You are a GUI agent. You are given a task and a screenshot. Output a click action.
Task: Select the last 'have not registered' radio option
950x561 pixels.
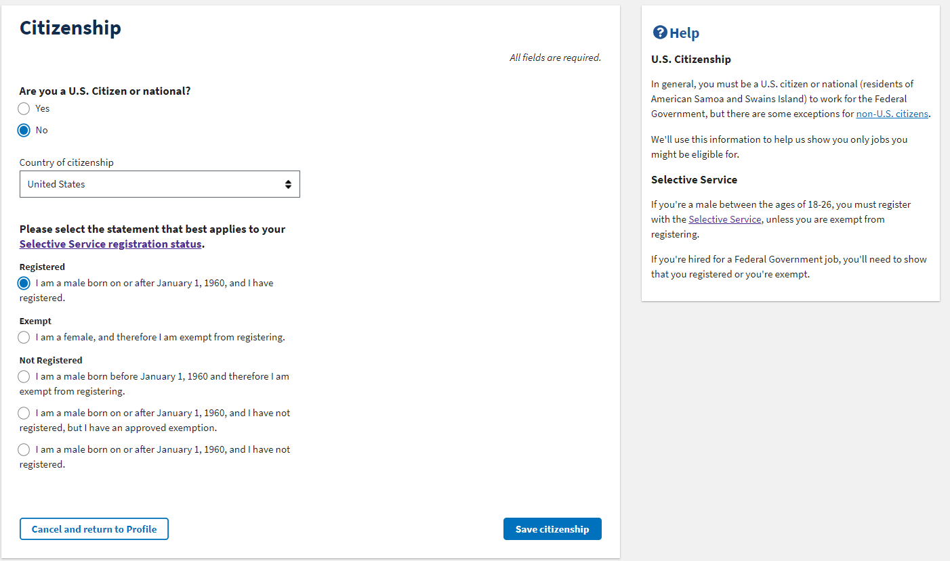pyautogui.click(x=24, y=450)
